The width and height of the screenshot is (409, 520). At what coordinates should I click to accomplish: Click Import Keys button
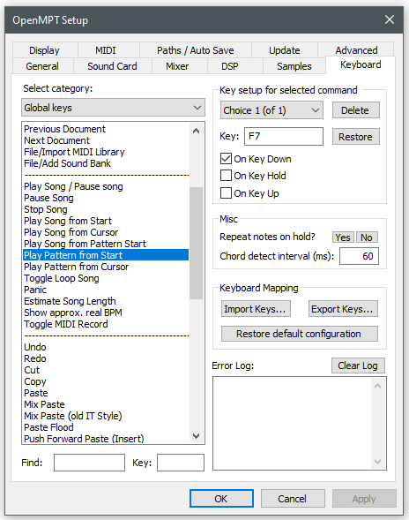click(256, 309)
